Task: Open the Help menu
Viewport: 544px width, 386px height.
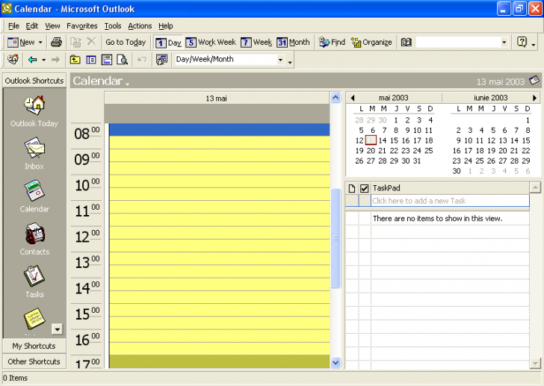Action: point(165,26)
